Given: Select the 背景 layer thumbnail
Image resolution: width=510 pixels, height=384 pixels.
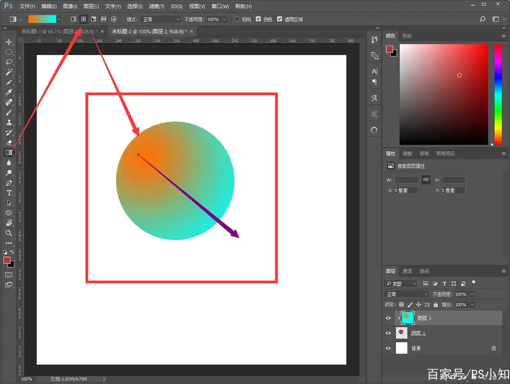Looking at the screenshot, I should click(x=401, y=348).
